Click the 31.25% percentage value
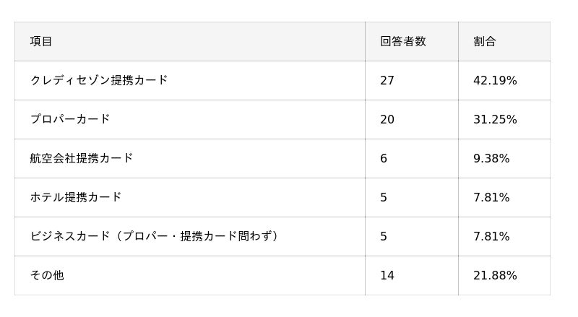This screenshot has height=317, width=578. 495,119
